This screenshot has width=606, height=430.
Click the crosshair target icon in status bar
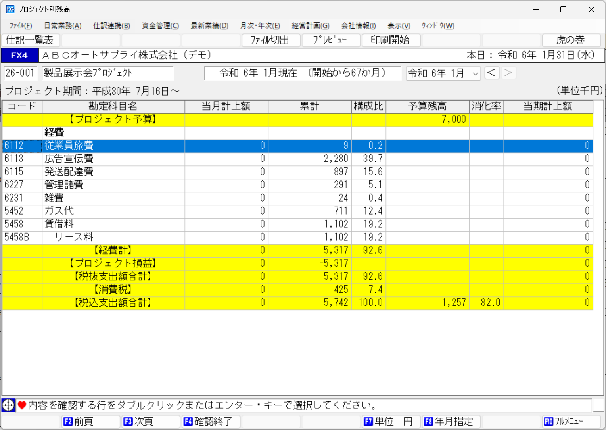(x=8, y=405)
